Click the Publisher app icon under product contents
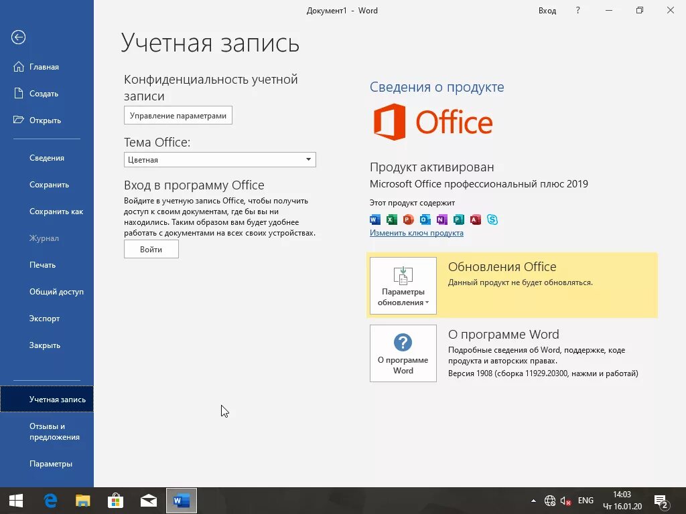This screenshot has height=514, width=686. 458,220
